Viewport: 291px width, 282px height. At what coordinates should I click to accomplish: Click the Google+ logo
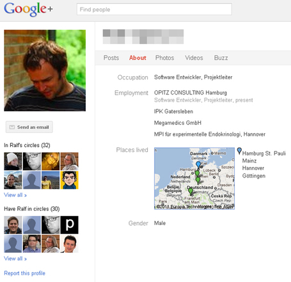click(x=28, y=9)
